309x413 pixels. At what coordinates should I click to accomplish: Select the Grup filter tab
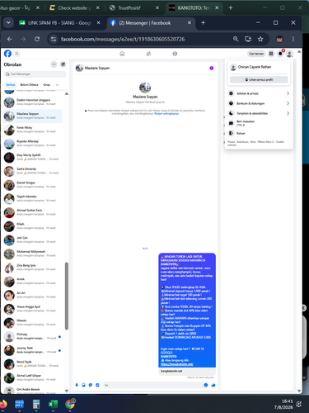click(47, 84)
